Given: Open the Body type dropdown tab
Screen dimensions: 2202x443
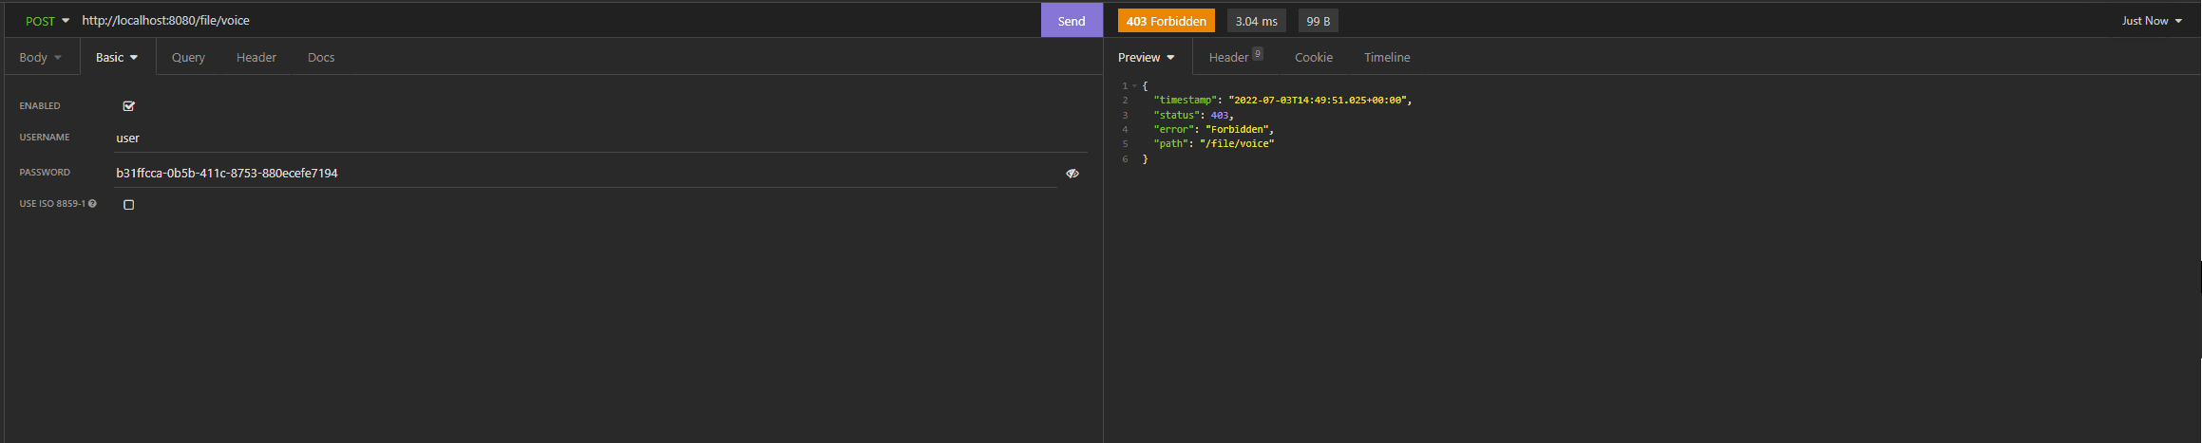Looking at the screenshot, I should tap(40, 58).
